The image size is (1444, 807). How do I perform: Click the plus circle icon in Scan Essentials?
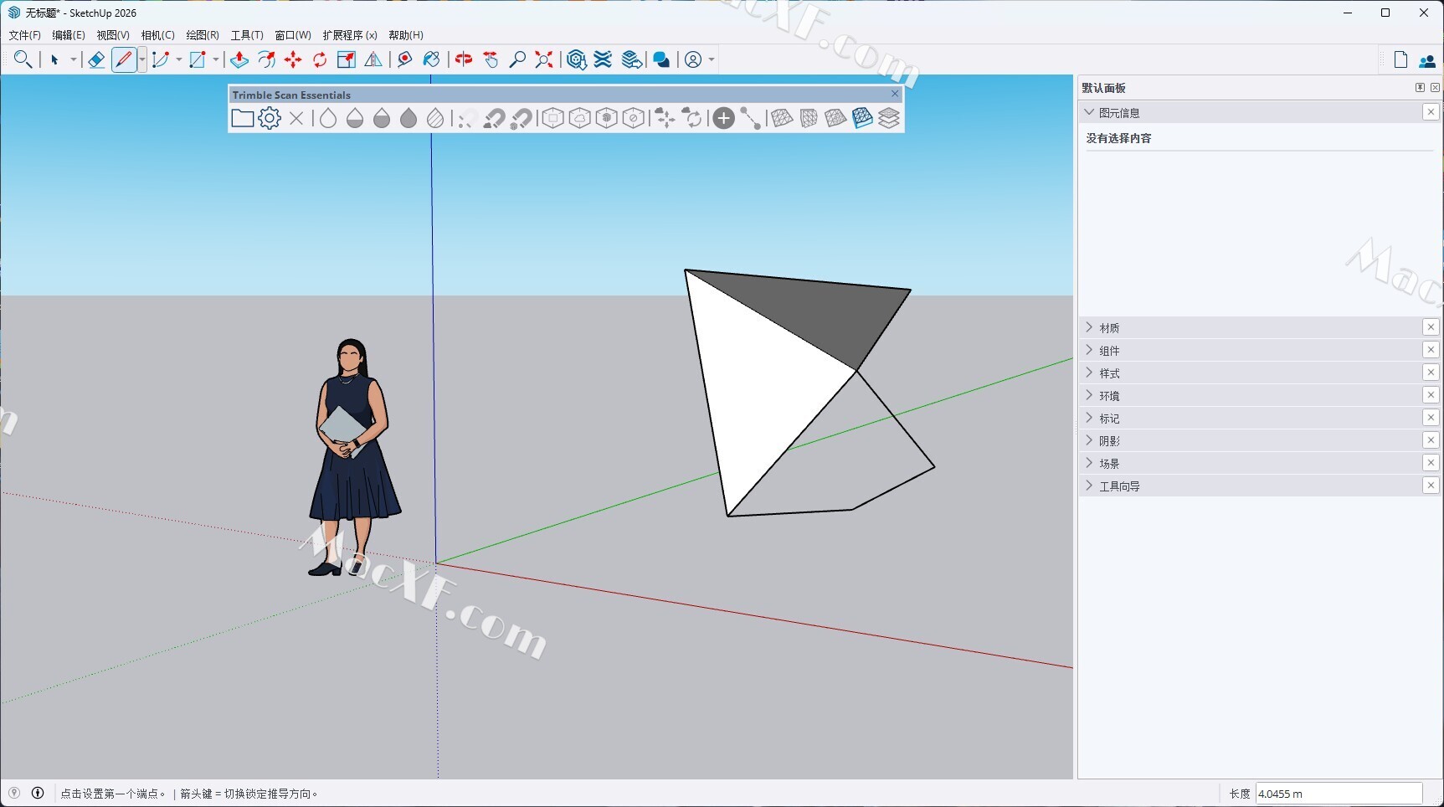coord(724,118)
